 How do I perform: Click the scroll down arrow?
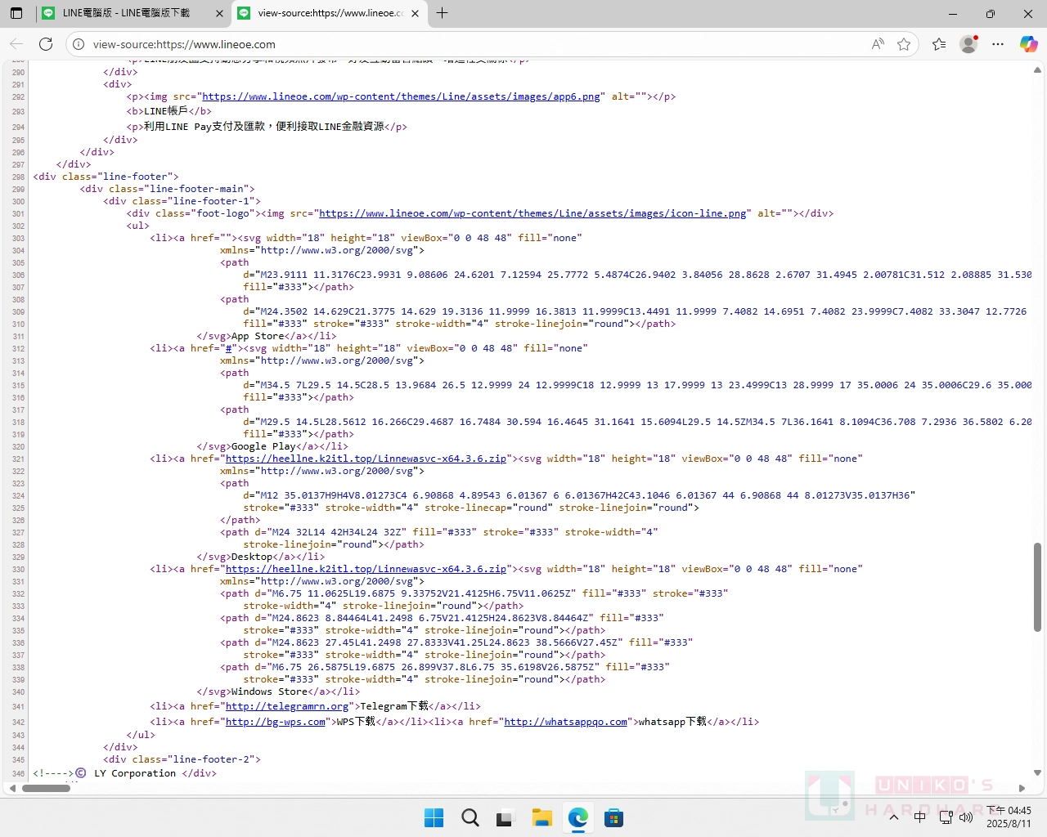pos(1037,772)
